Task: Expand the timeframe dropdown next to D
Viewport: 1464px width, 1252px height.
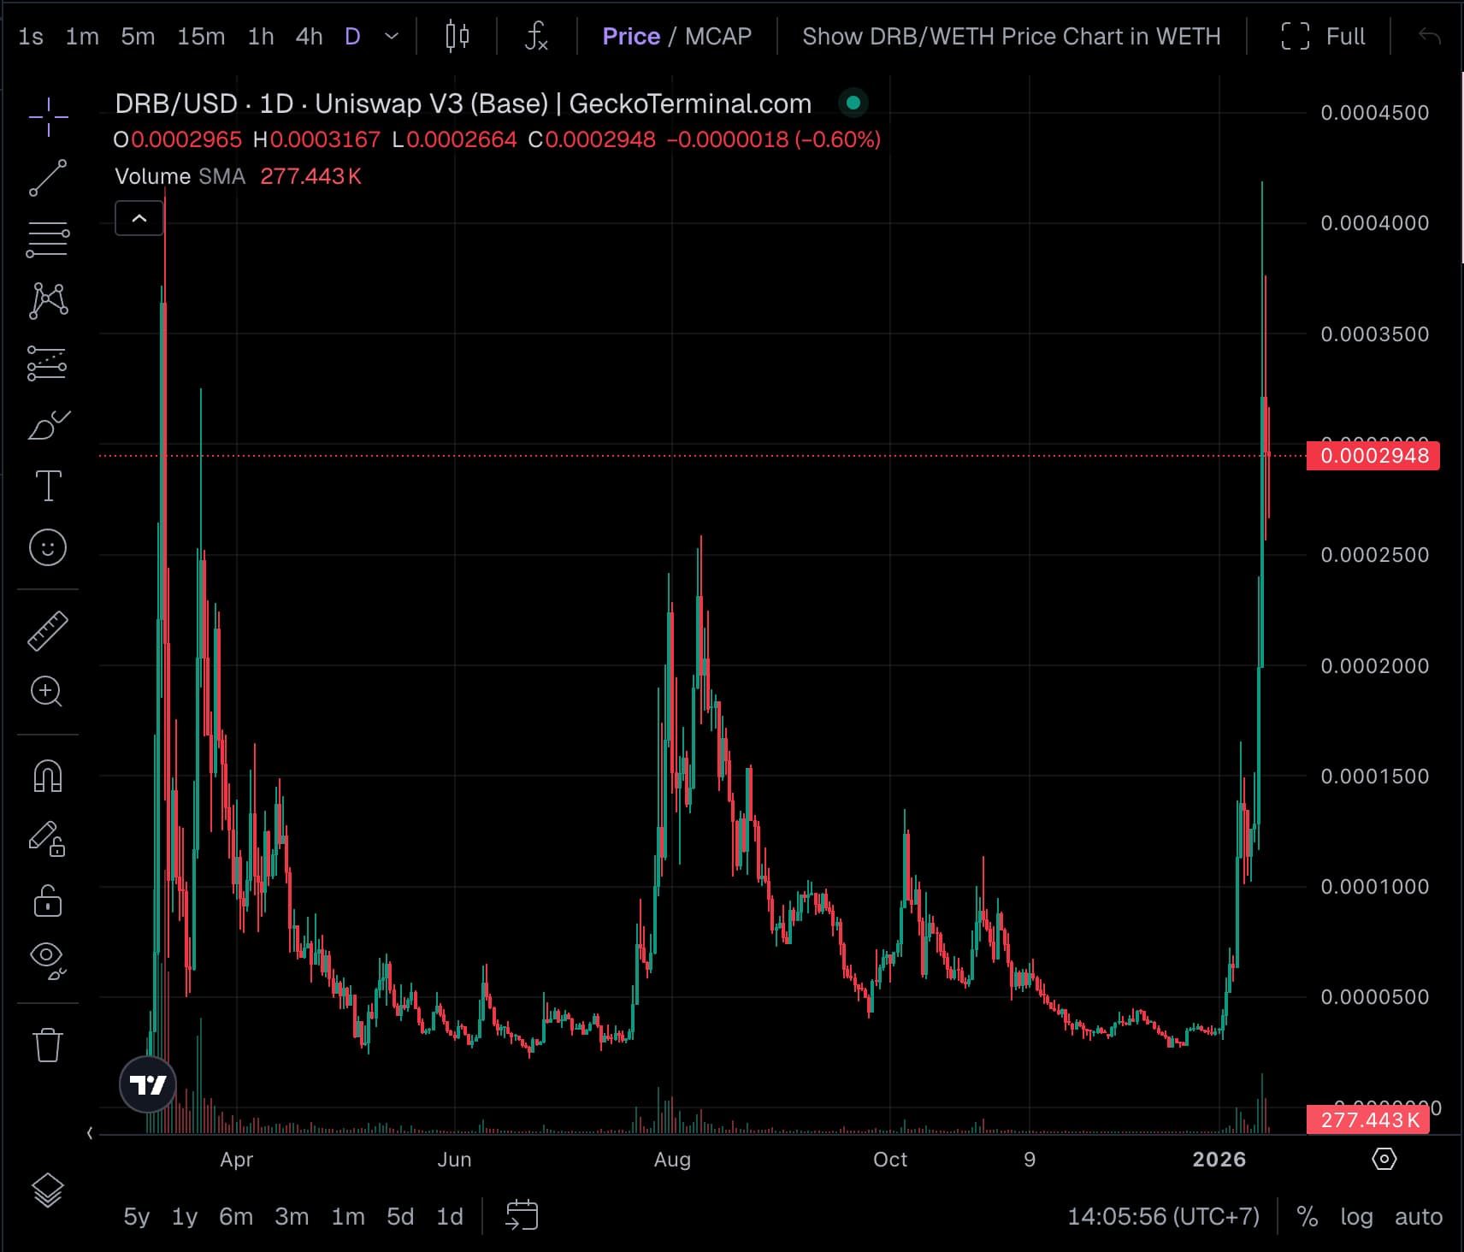Action: pyautogui.click(x=392, y=37)
